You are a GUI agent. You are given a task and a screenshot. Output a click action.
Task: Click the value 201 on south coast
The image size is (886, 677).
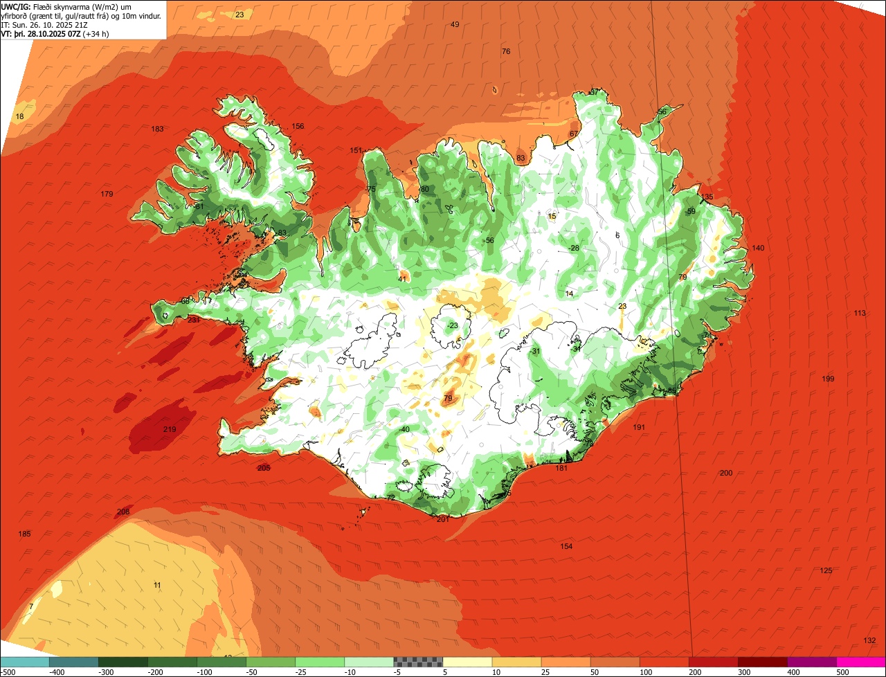click(x=443, y=519)
